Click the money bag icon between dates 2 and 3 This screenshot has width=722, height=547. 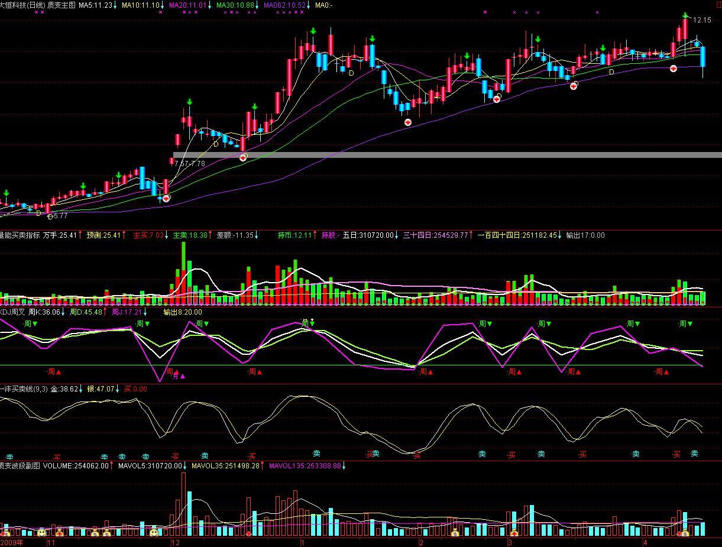coord(455,533)
